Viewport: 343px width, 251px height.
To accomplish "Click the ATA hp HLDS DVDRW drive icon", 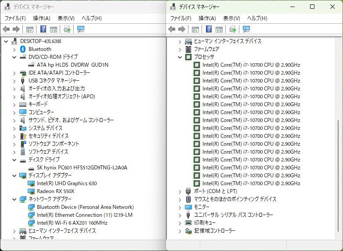I will coord(31,64).
